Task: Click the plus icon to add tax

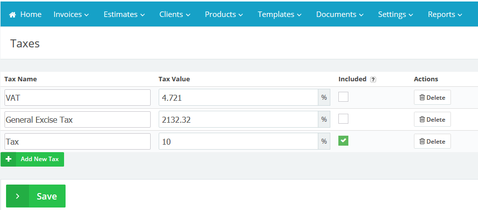Action: [9, 159]
